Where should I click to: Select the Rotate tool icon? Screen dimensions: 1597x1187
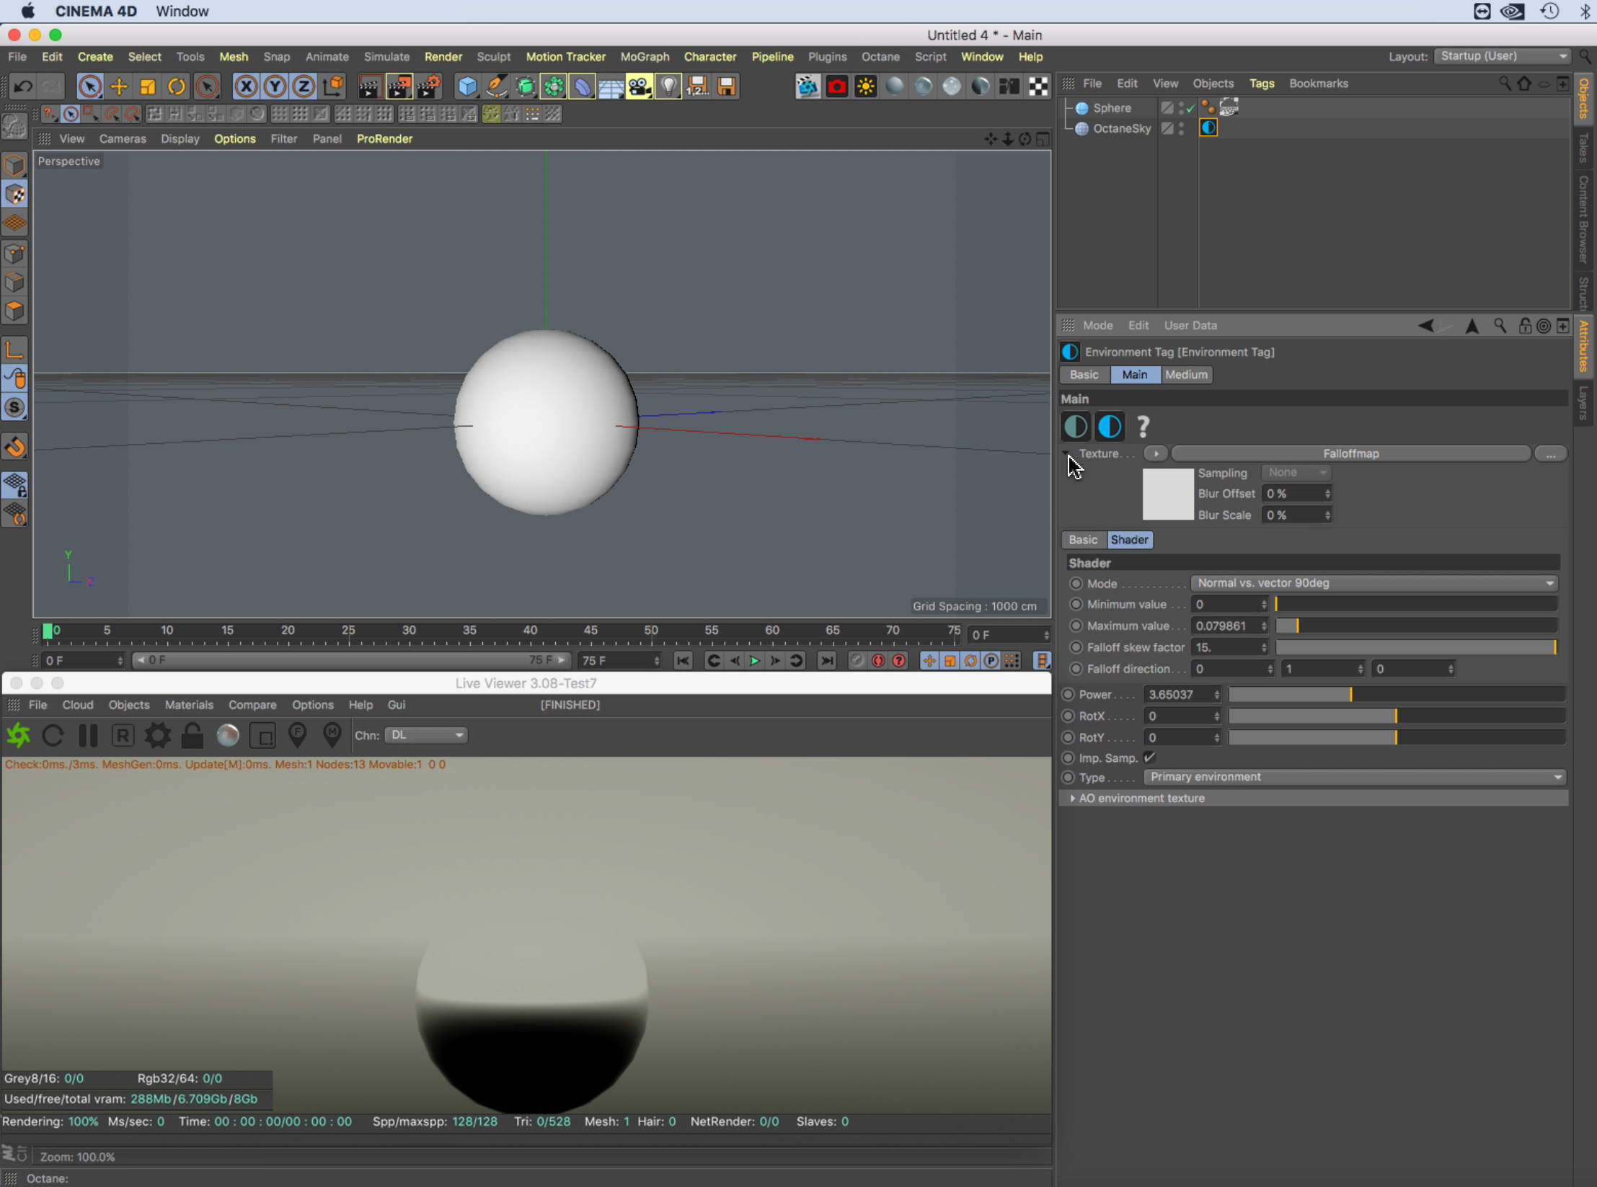[177, 86]
